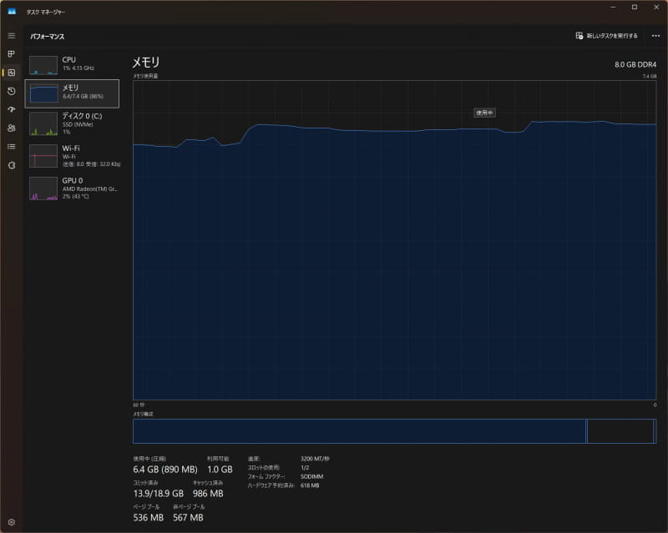668x533 pixels.
Task: Click the 6.4 GB (890 MB) value
Action: pyautogui.click(x=165, y=470)
